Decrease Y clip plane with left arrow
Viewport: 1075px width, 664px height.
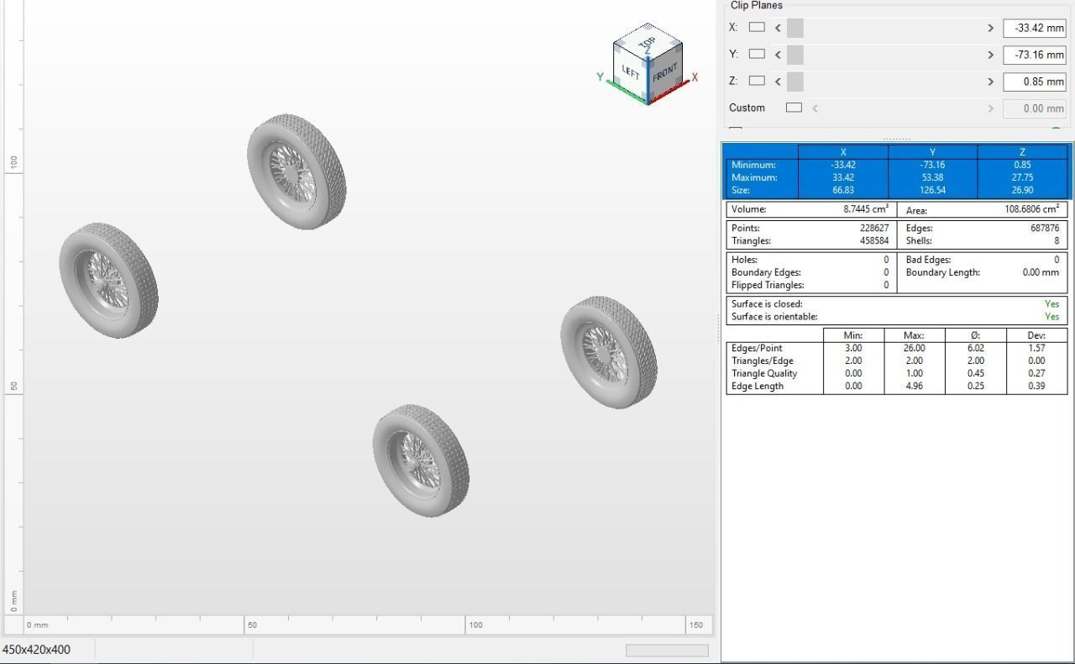coord(778,55)
